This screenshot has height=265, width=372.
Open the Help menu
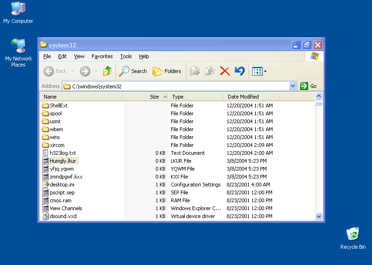click(x=144, y=56)
